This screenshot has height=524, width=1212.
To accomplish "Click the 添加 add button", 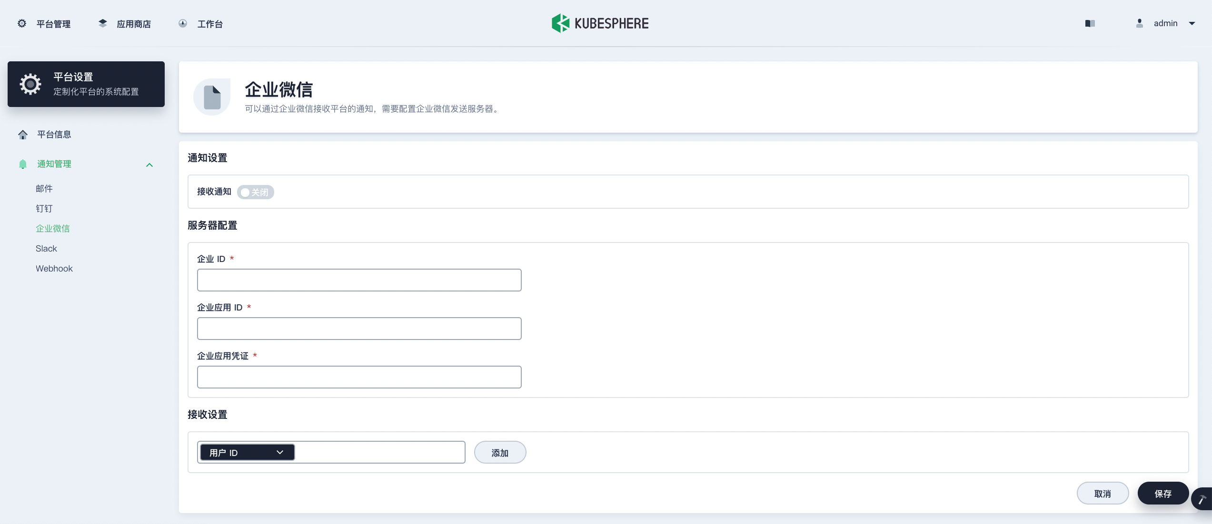I will point(500,453).
